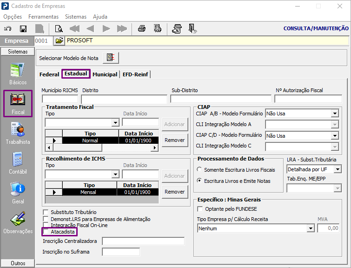Toggle Integração Fiscal On-Line checkbox
The image size is (351, 268).
pos(46,225)
